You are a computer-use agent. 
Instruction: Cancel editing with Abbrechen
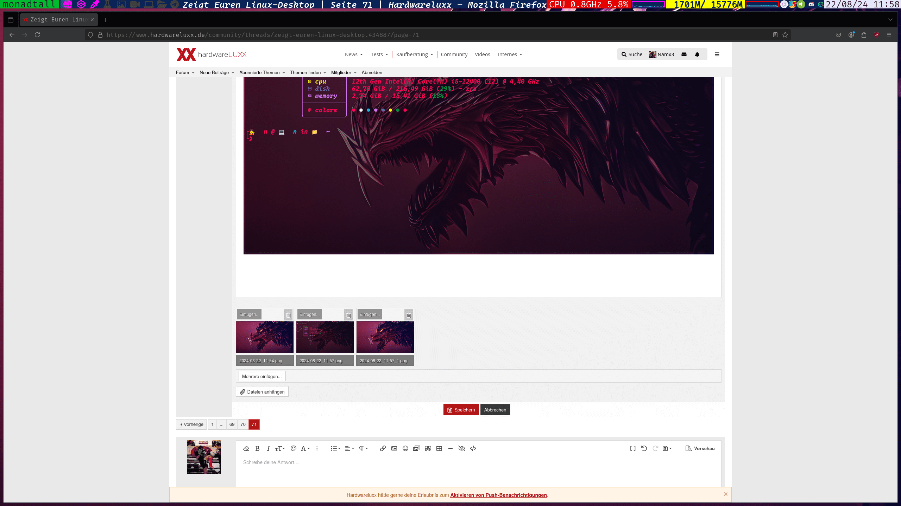tap(495, 410)
